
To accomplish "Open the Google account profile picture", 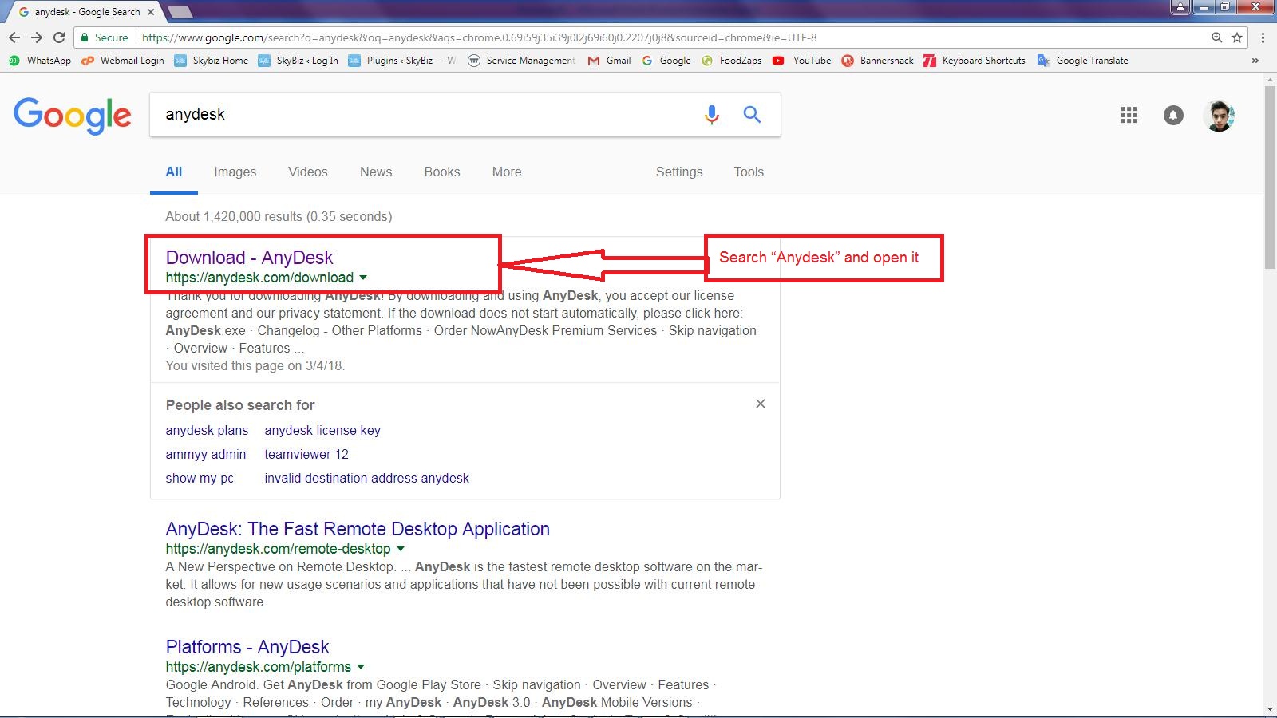I will point(1220,116).
